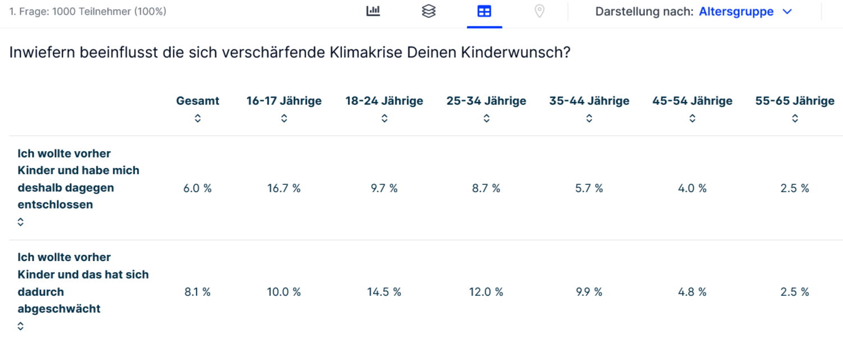The width and height of the screenshot is (843, 339).
Task: Click the survey question heading text
Action: [290, 53]
